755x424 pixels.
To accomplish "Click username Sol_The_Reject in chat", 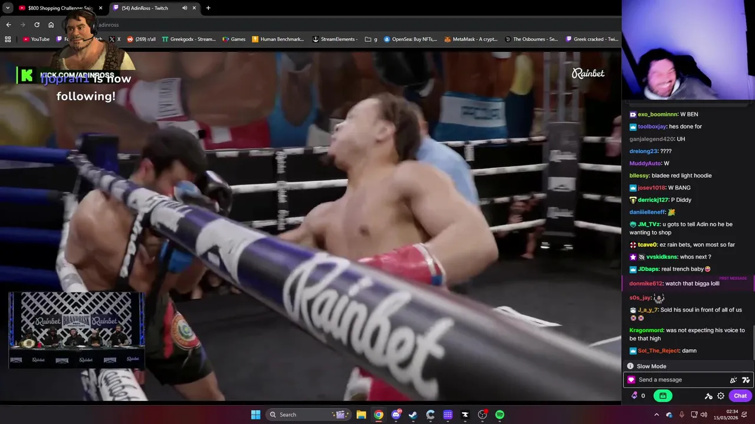I will point(658,350).
